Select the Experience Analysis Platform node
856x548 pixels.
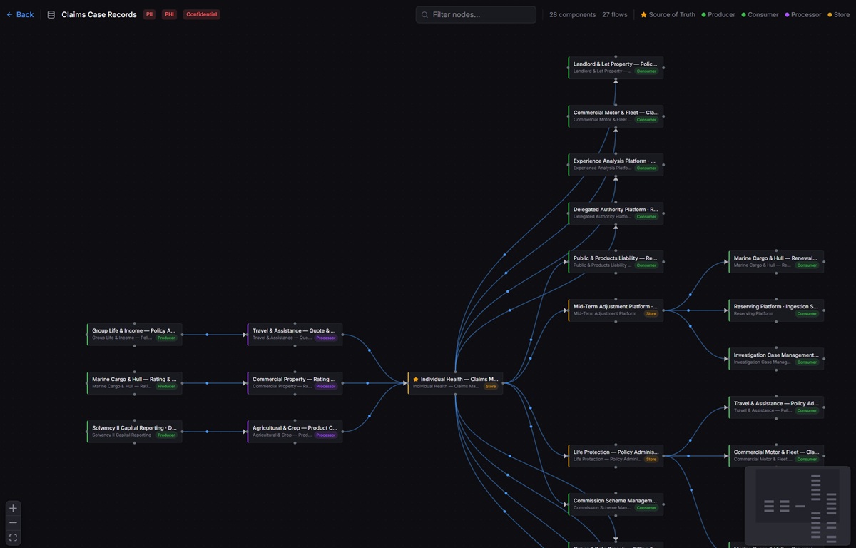coord(616,164)
